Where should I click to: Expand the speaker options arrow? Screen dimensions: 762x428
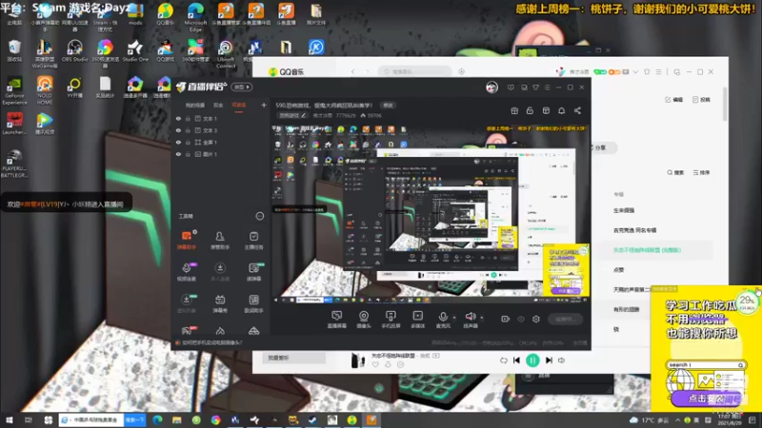(x=482, y=318)
